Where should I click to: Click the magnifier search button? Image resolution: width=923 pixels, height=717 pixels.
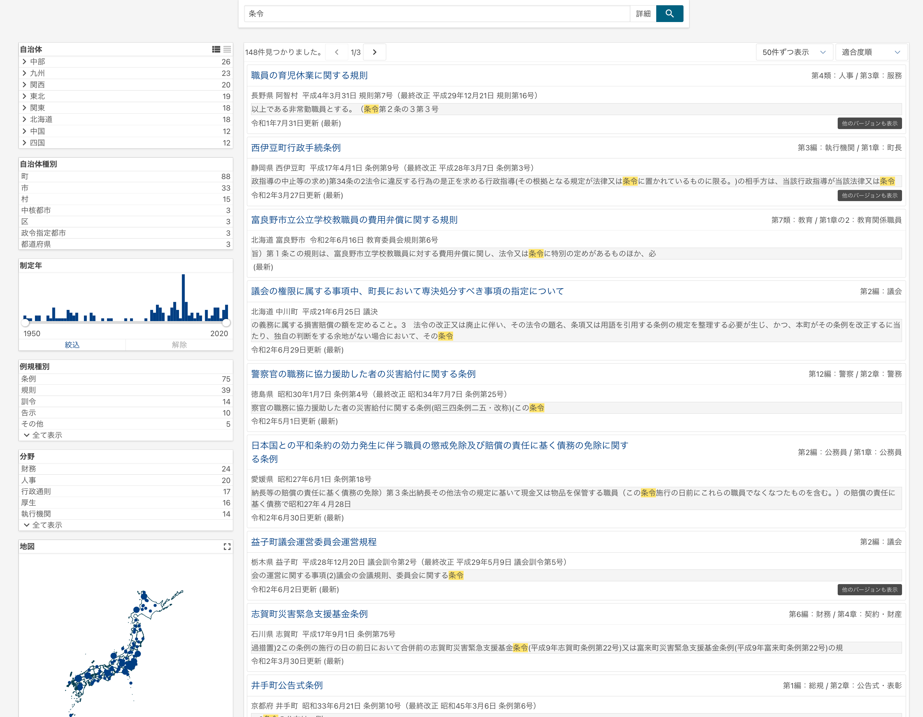(x=669, y=14)
